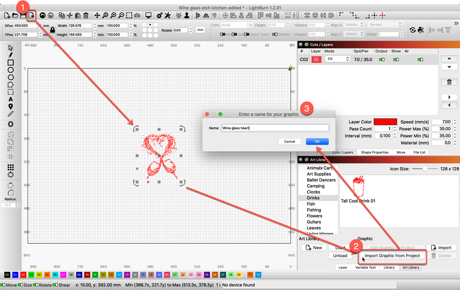Viewport: 460px width, 290px height.
Task: Zoom out with the magnifier minus icon
Action: pos(121,16)
